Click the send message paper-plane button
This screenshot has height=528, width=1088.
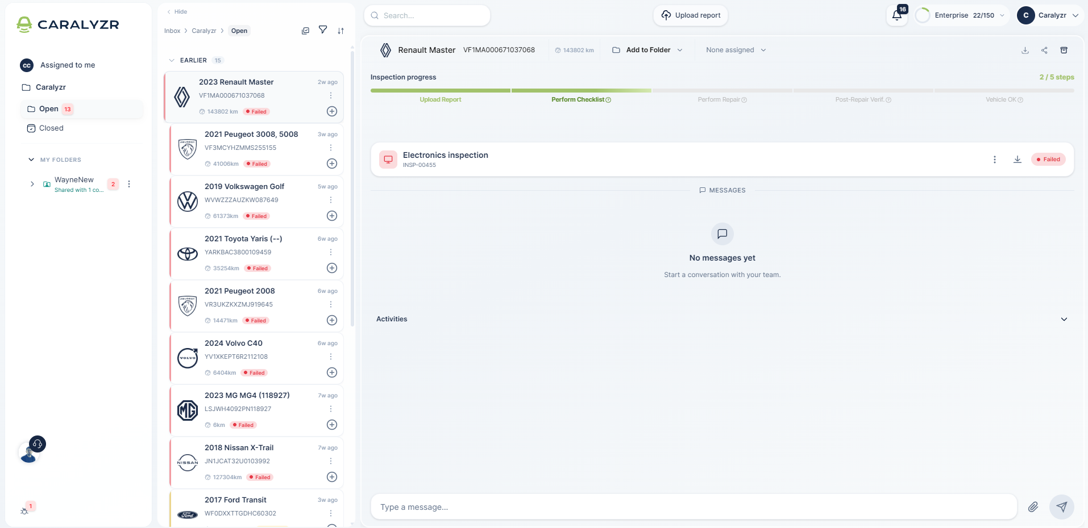pyautogui.click(x=1061, y=507)
